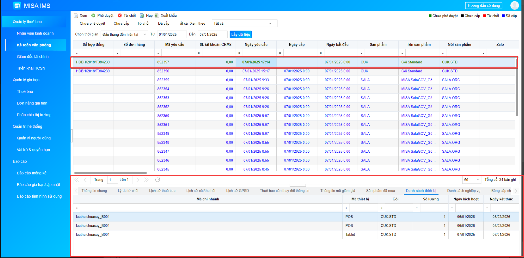
Task: Open the Danh sách nghiệp vụ tab
Action: point(464,191)
